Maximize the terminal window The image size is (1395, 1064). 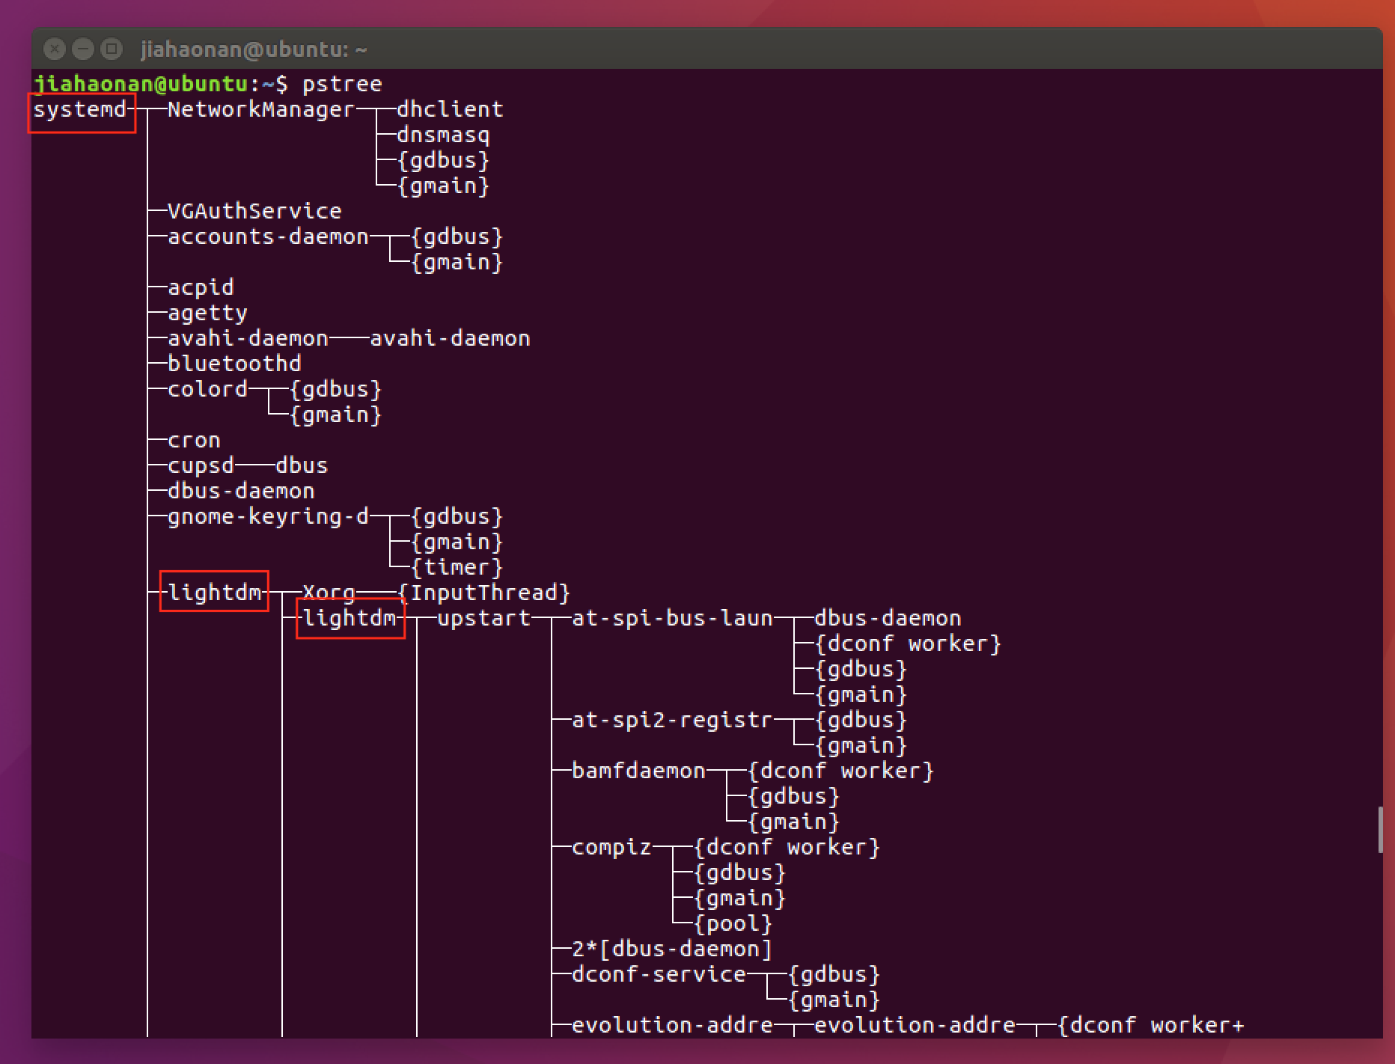click(112, 49)
